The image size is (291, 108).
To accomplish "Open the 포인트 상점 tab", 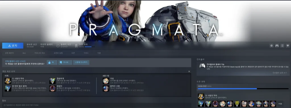I will point(58,53).
